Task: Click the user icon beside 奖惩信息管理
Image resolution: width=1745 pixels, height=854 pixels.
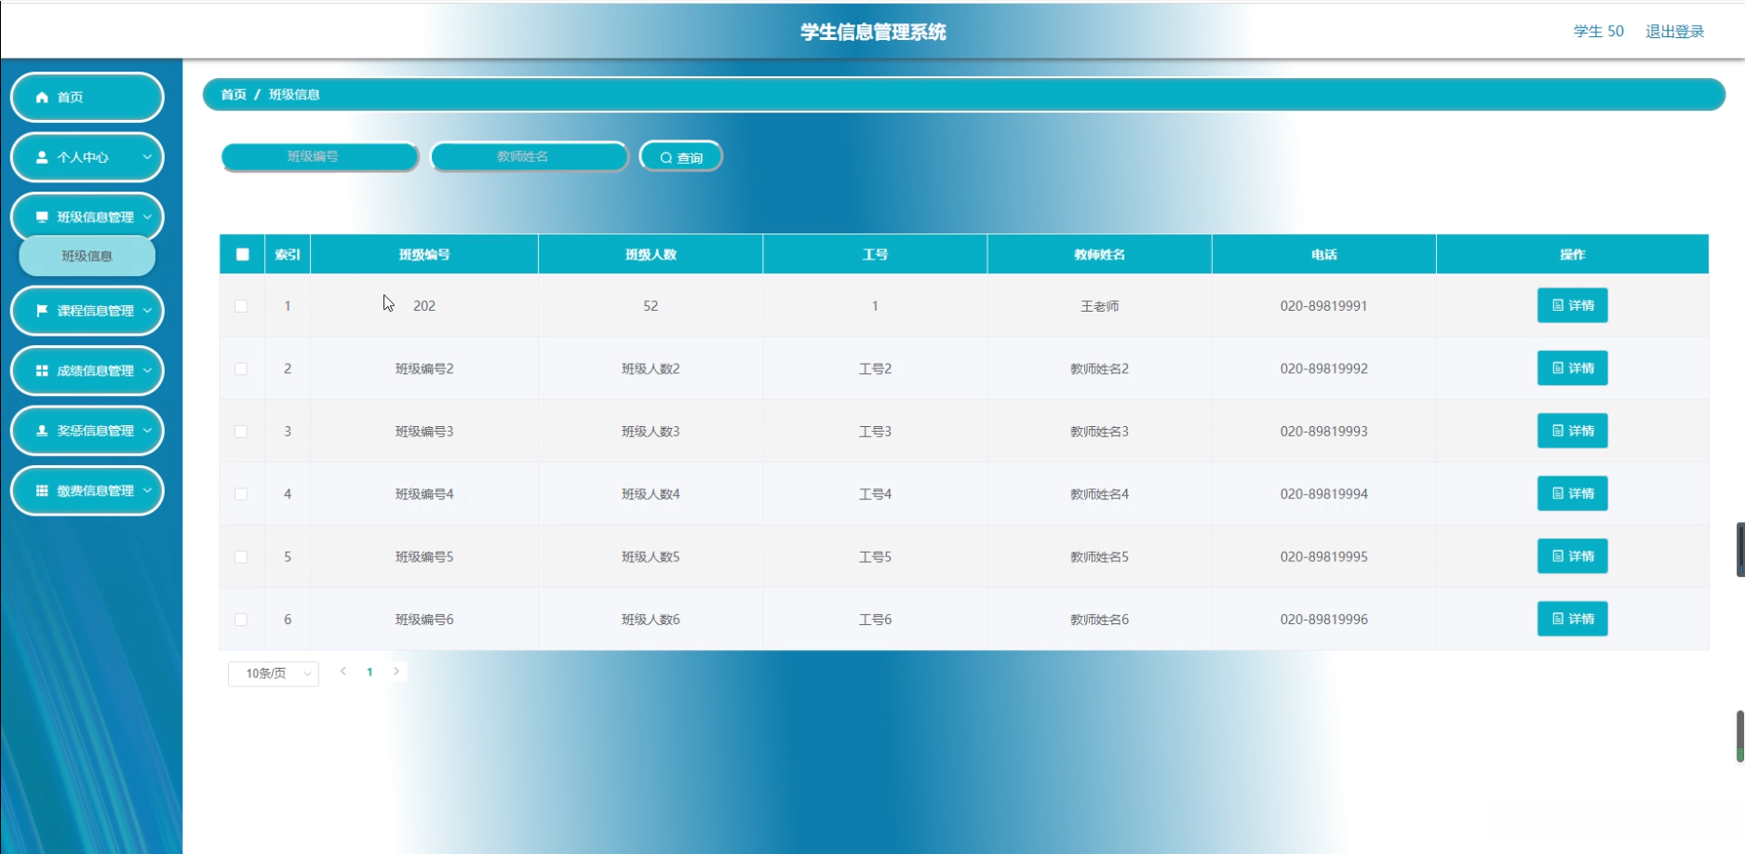Action: (42, 431)
